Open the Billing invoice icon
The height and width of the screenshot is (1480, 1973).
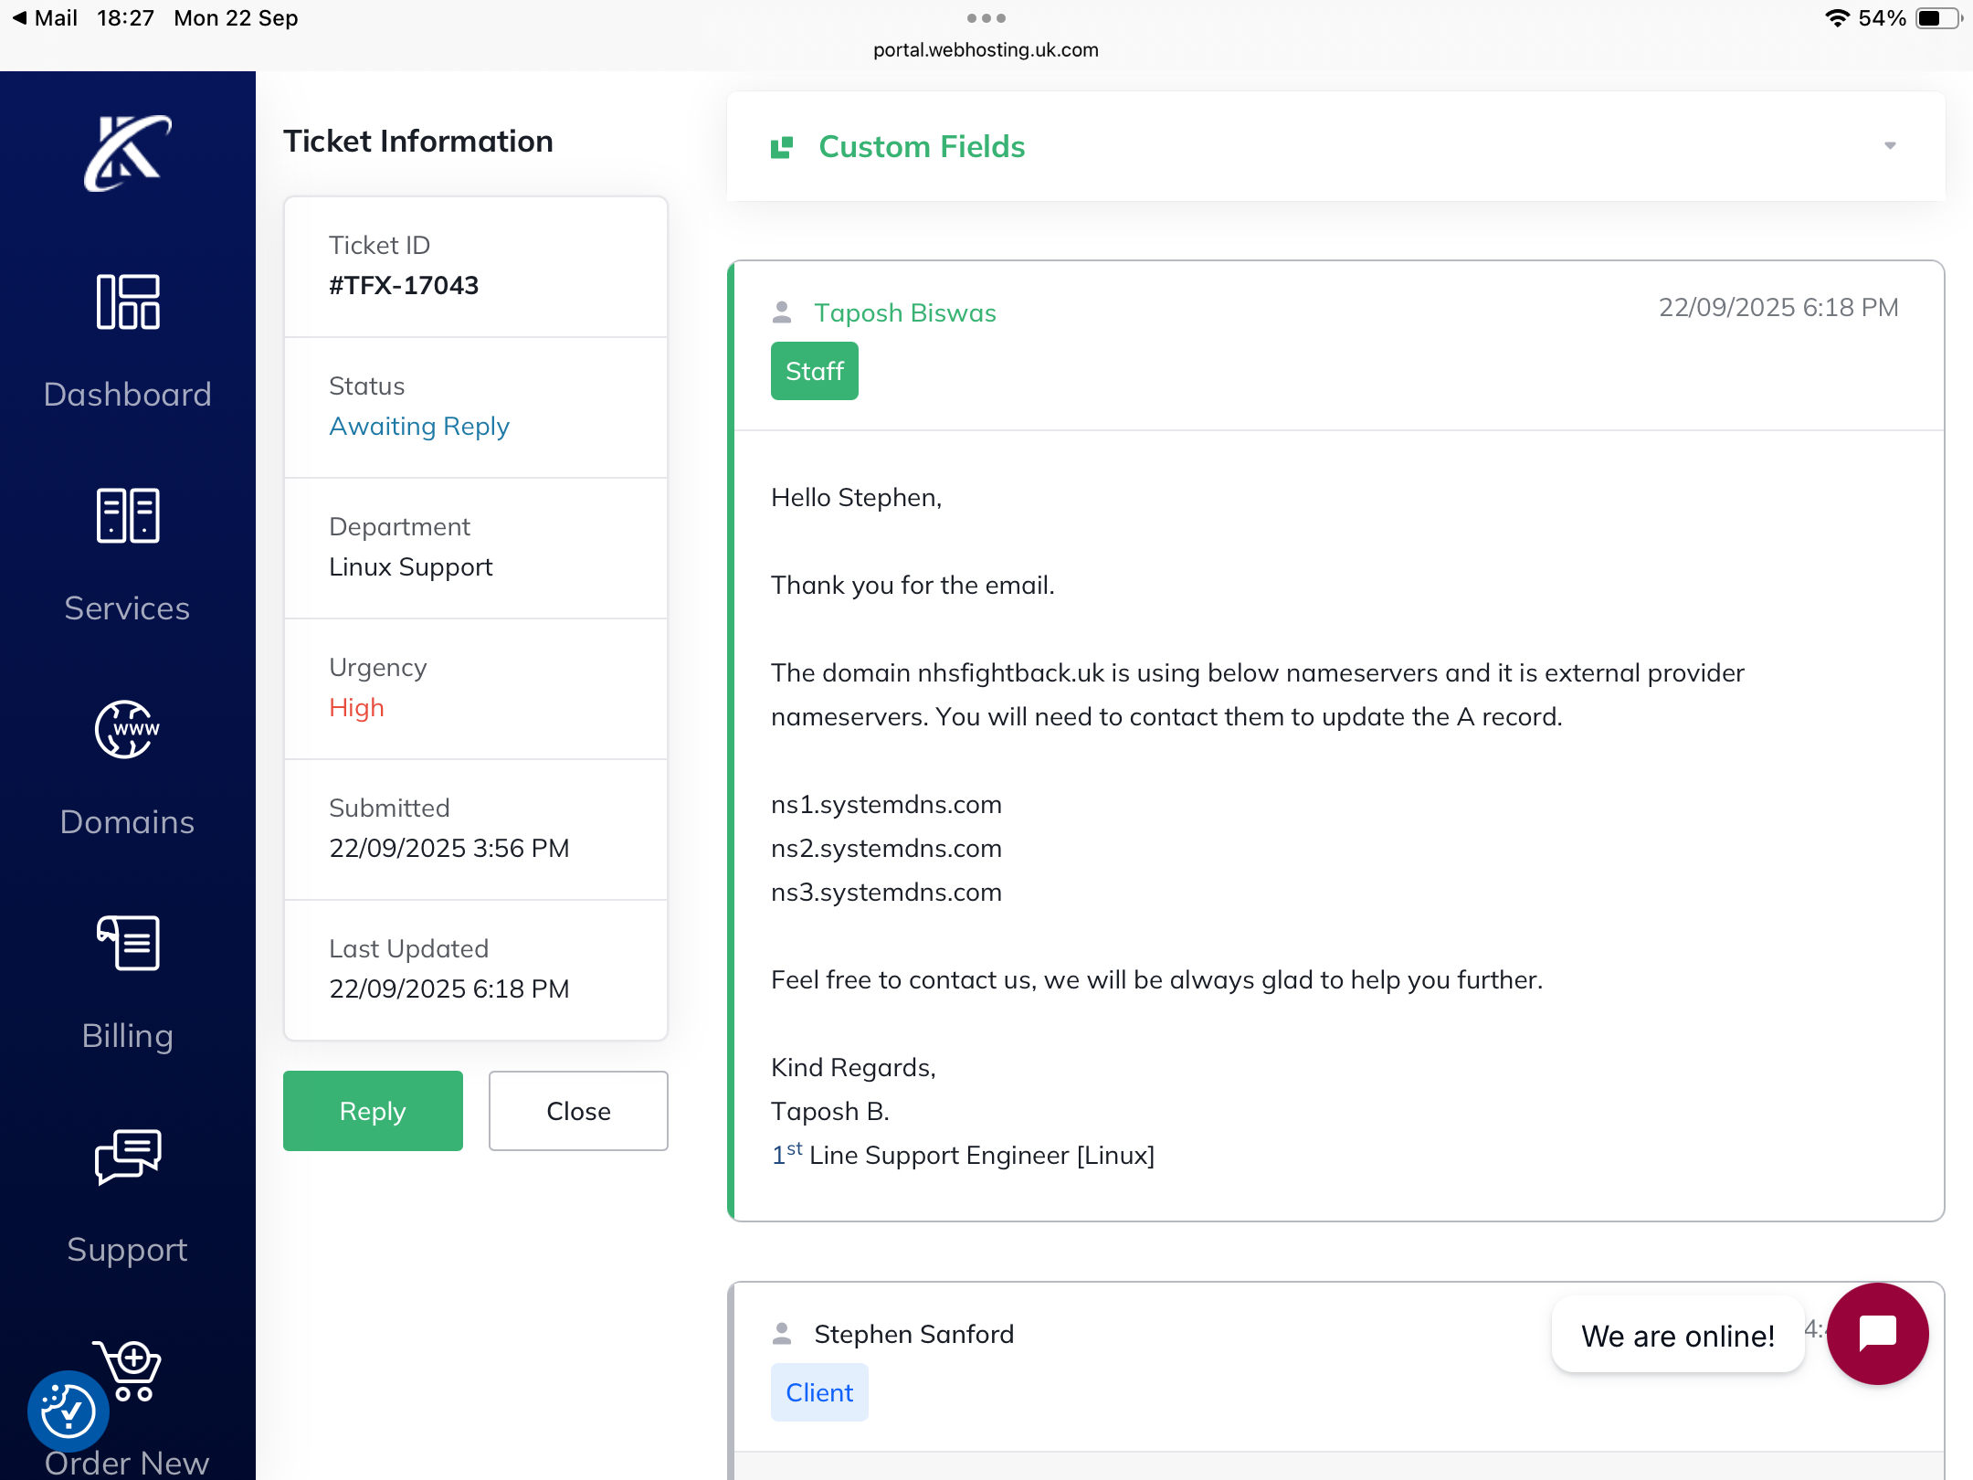tap(128, 943)
